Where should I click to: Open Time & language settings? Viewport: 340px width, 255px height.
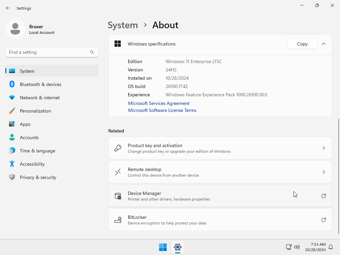pos(37,151)
